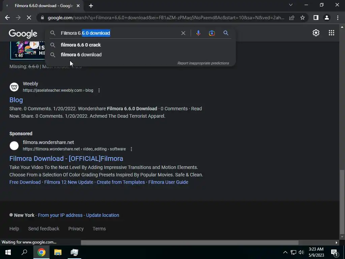Click filmora.wondershare.net site name
Screen dimensions: 345x259
point(49,143)
